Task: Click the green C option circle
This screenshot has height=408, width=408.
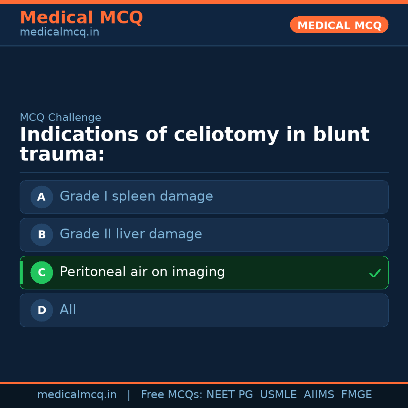Action: [42, 272]
